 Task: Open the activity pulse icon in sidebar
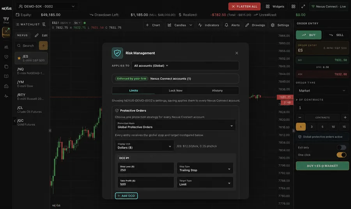(x=6, y=96)
